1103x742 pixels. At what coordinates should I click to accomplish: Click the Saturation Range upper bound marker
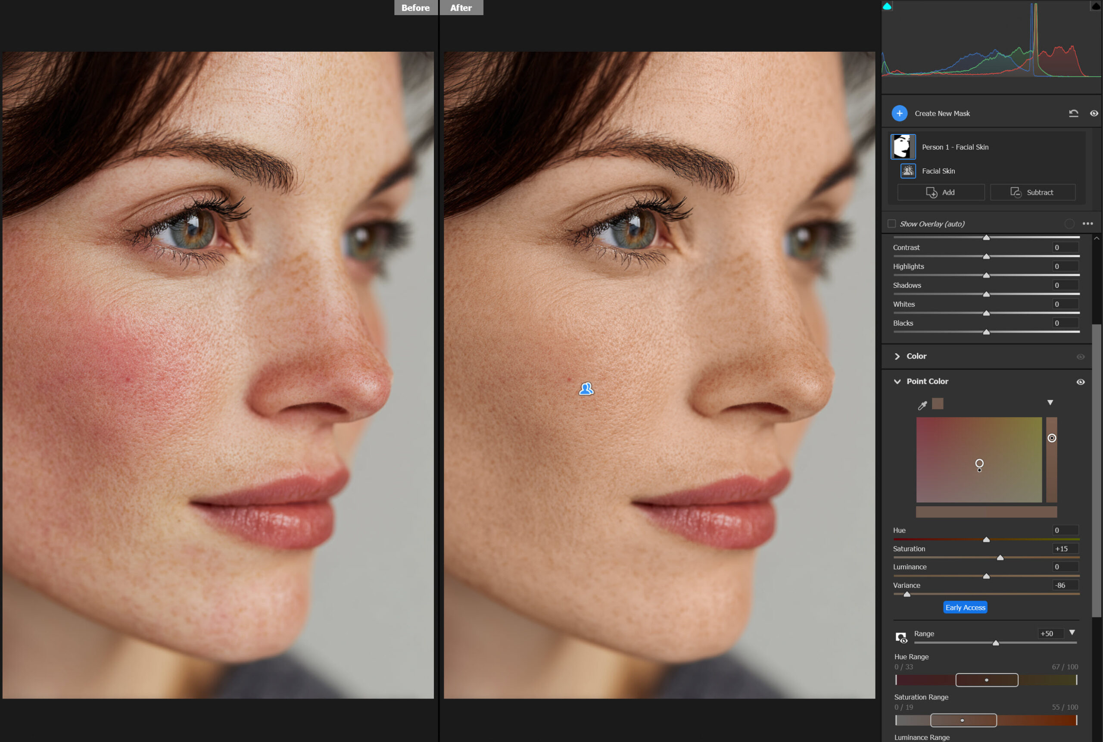tap(1076, 720)
